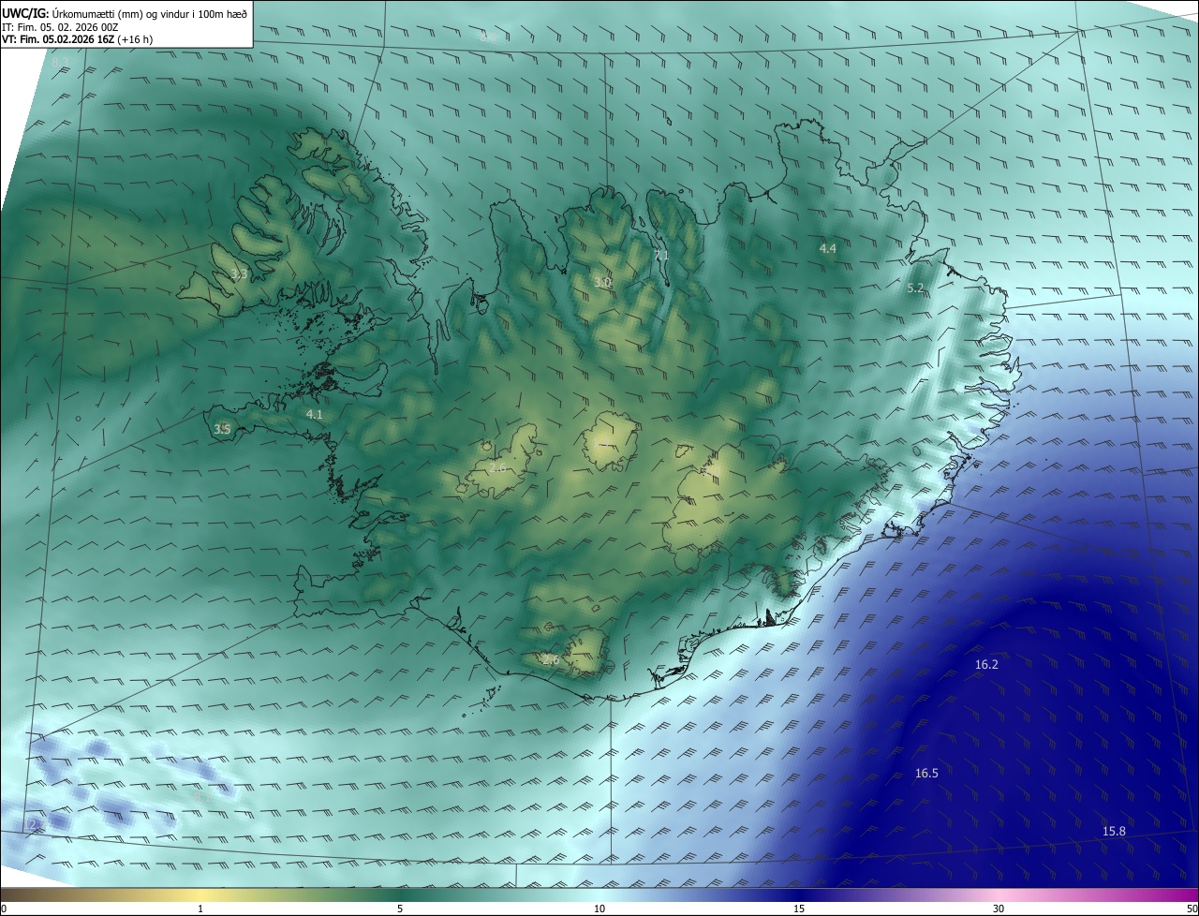Click the 7.1 value label on the map
This screenshot has height=916, width=1199.
click(661, 255)
